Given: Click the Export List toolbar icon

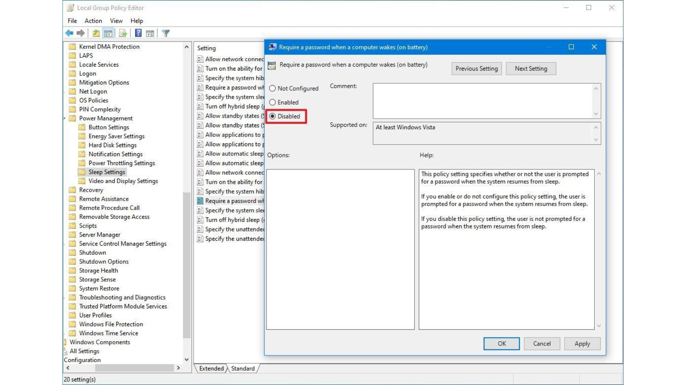Looking at the screenshot, I should [123, 33].
